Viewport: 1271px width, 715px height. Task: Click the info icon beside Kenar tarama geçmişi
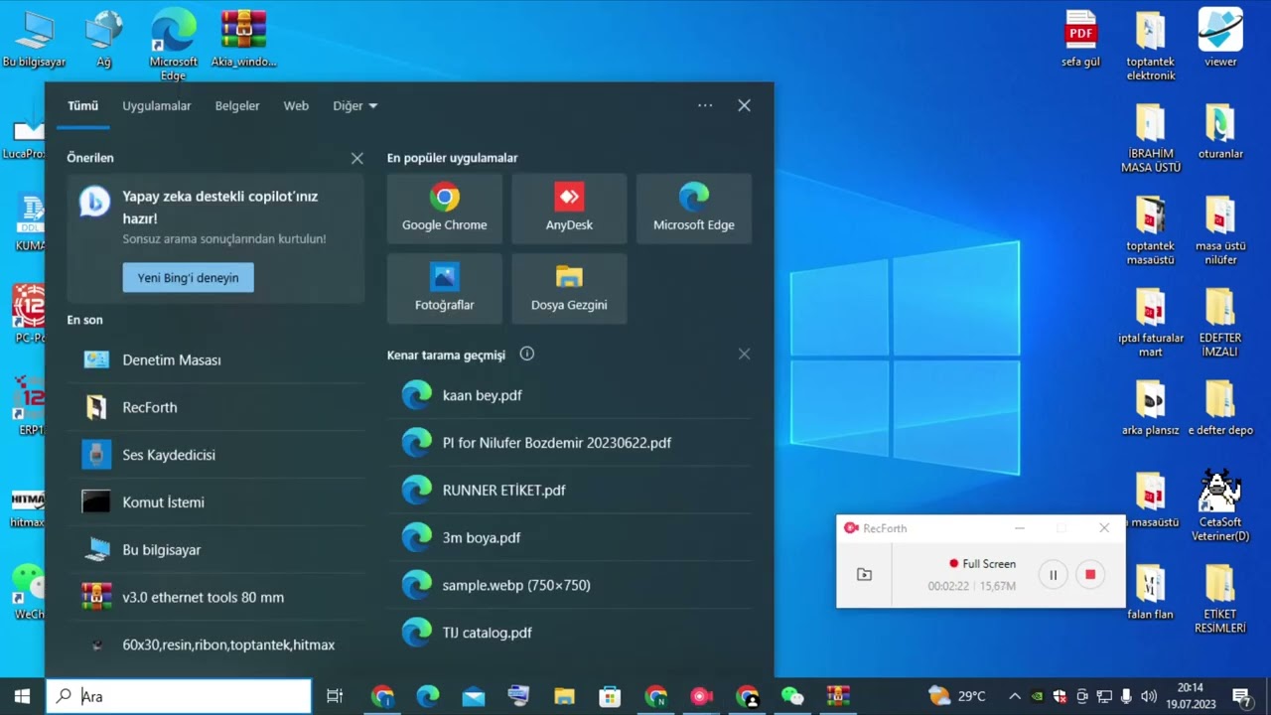(527, 354)
